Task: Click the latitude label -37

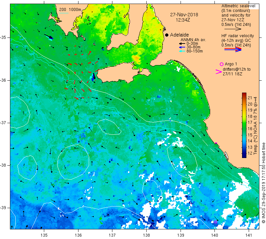Action: [3, 122]
